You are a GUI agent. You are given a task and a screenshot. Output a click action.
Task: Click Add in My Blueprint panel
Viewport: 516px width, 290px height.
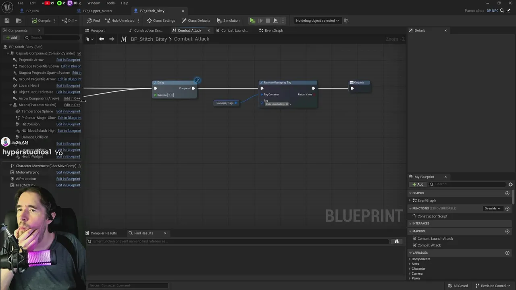[418, 184]
